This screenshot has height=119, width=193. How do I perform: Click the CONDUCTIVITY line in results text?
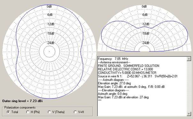coord(127,73)
